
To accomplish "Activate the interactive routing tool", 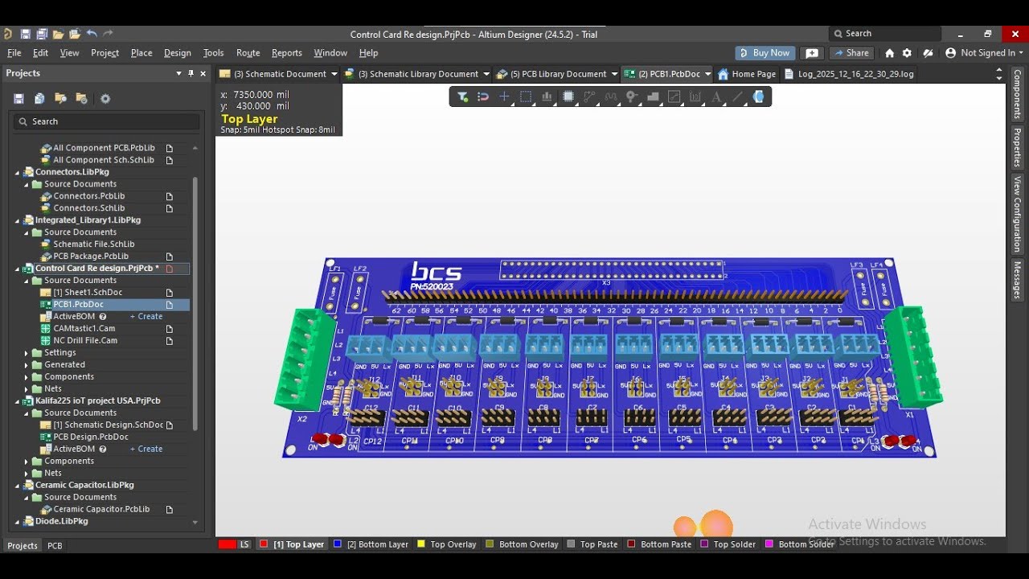I will click(589, 96).
